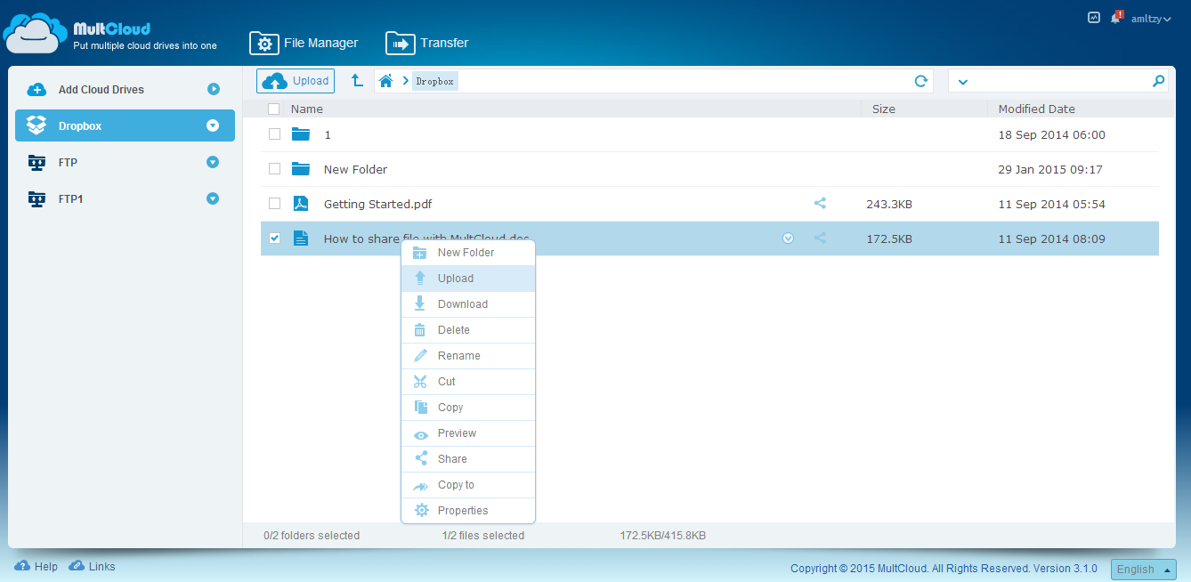
Task: Click PDF icon of Getting Started.pdf
Action: pyautogui.click(x=301, y=204)
